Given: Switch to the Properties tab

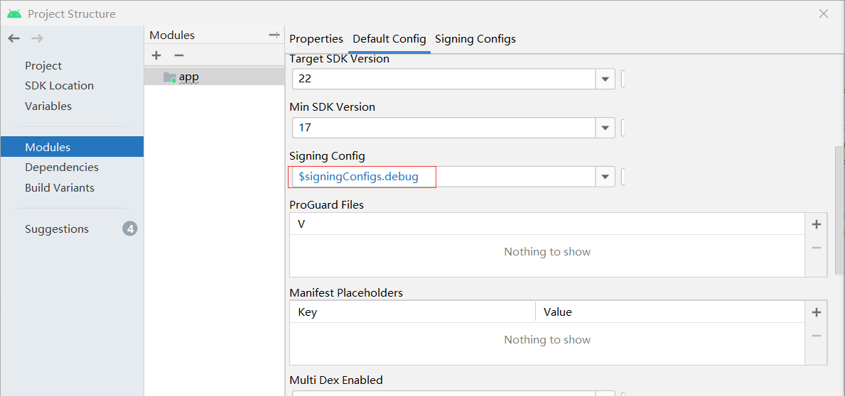Looking at the screenshot, I should (316, 39).
